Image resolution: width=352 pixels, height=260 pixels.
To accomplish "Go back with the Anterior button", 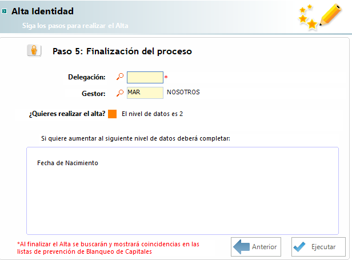I will [x=256, y=247].
